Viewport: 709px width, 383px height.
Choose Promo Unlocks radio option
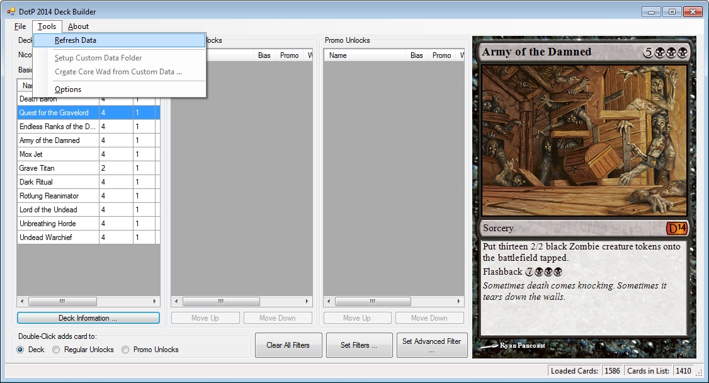tap(125, 350)
